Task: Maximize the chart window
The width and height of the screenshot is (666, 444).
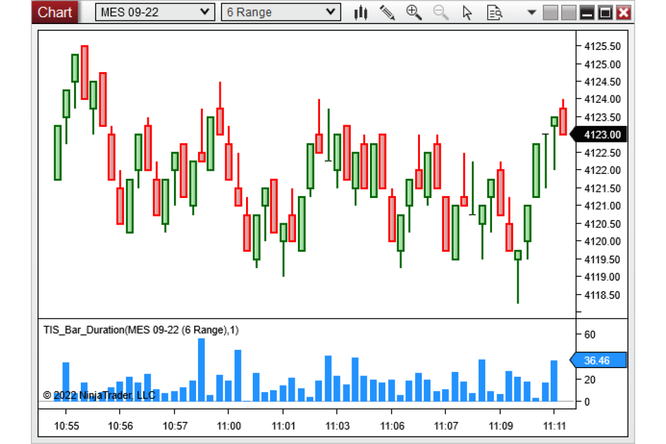Action: [606, 12]
